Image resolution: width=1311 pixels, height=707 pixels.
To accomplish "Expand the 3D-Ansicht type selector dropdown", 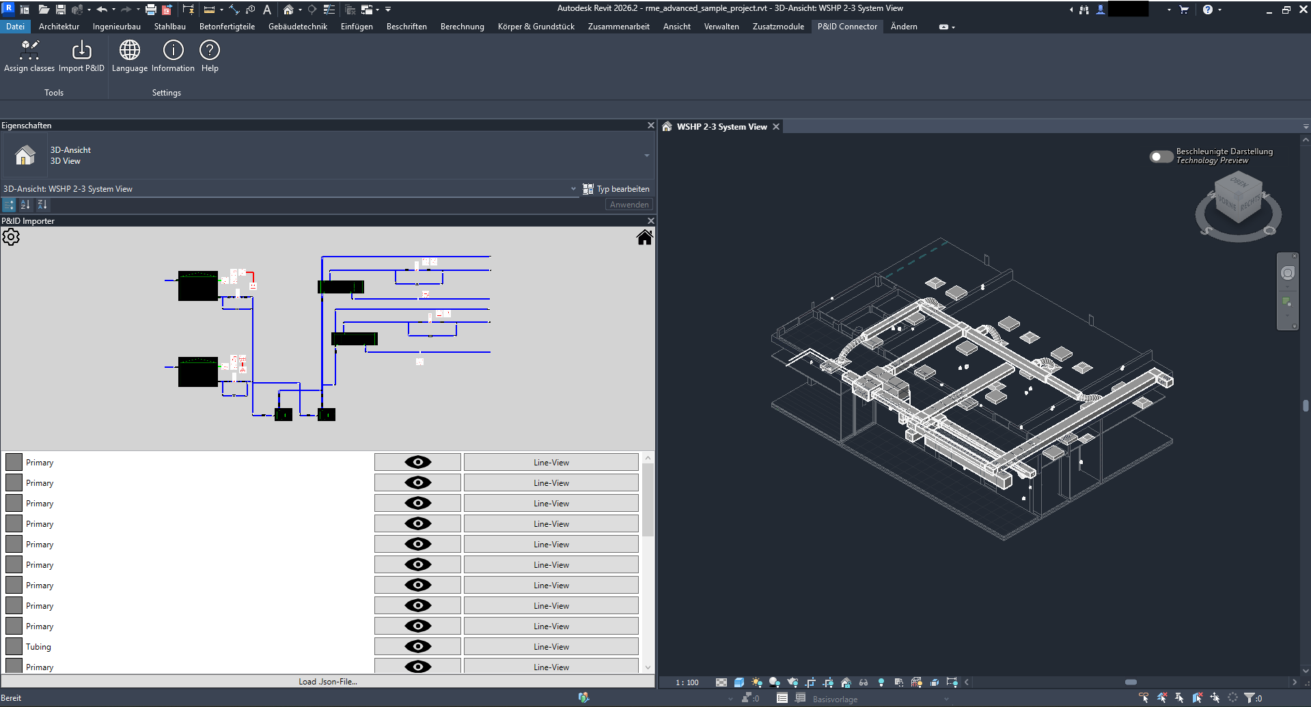I will (646, 156).
